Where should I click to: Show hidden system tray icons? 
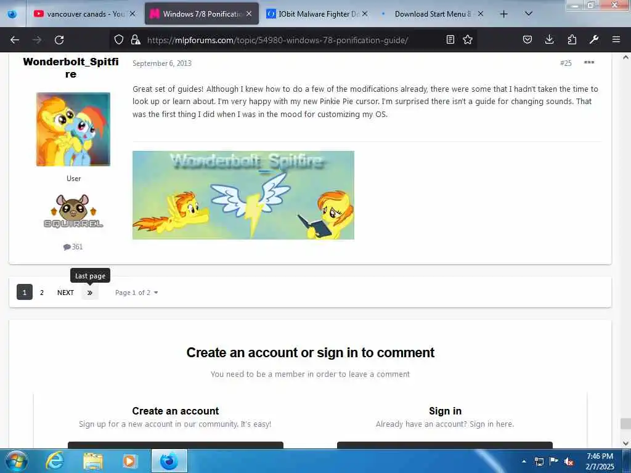tap(524, 461)
